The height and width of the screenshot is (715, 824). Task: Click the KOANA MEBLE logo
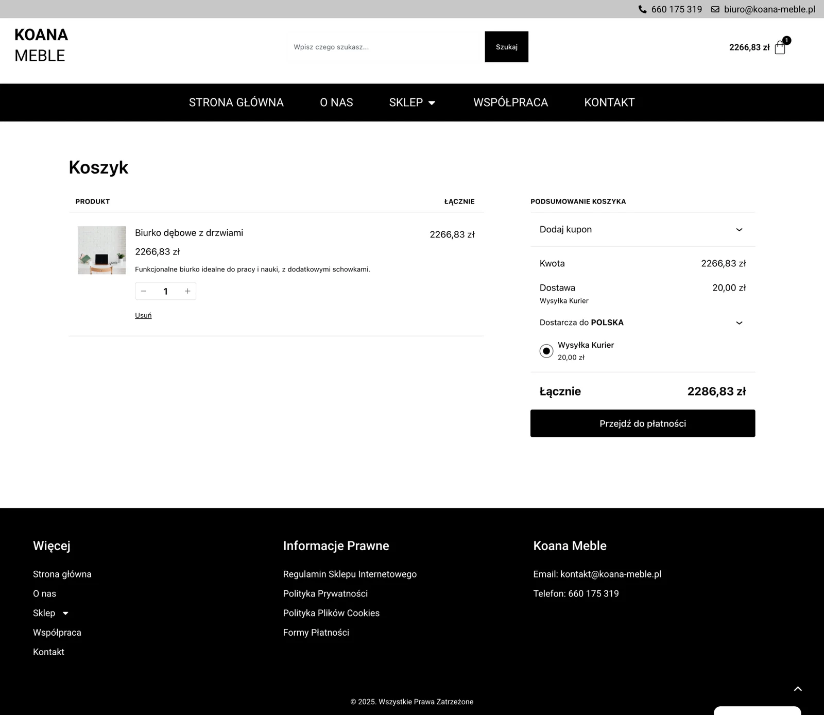click(41, 45)
